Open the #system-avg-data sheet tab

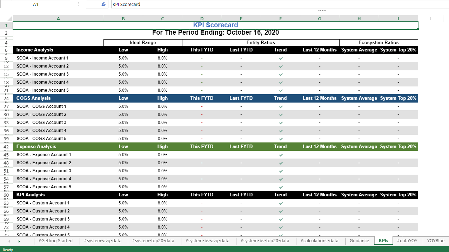click(103, 241)
